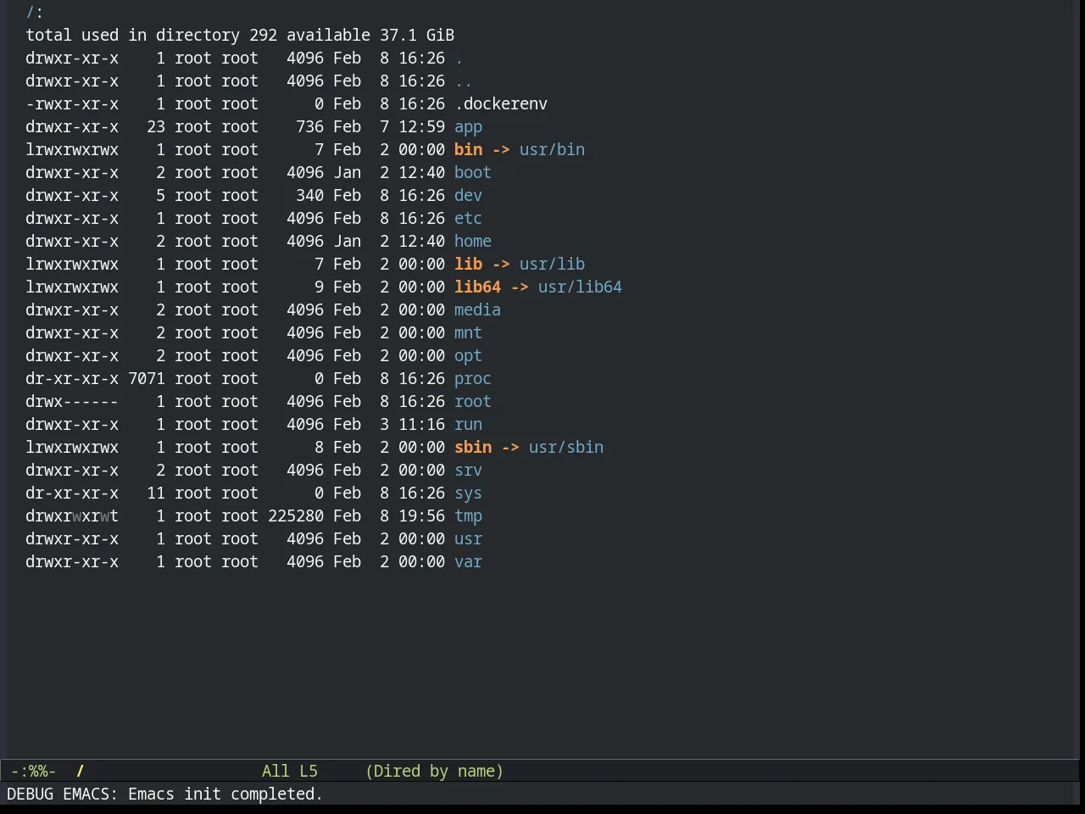
Task: Click the sys directory name
Action: (x=468, y=493)
